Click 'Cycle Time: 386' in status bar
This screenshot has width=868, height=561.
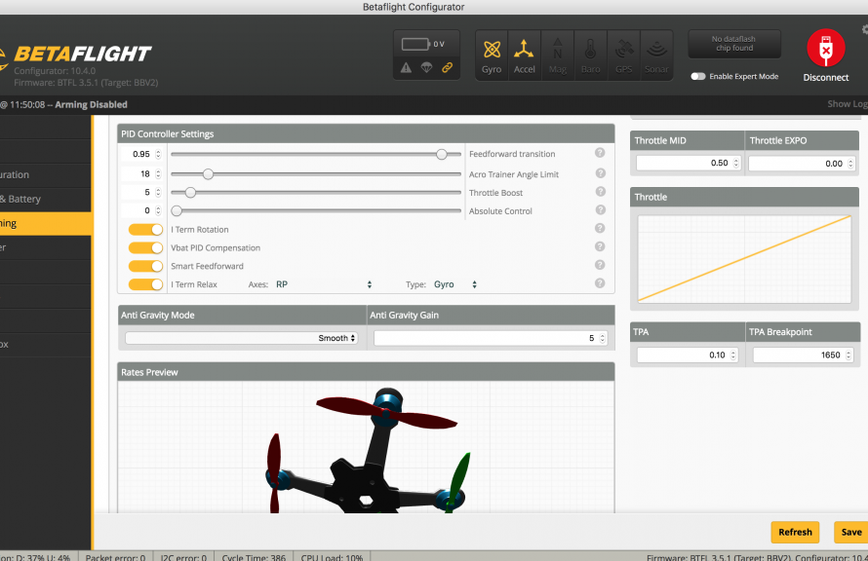pyautogui.click(x=254, y=557)
